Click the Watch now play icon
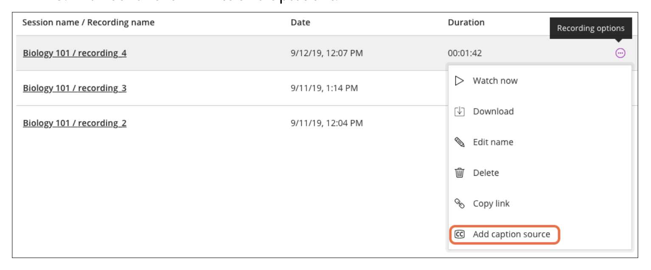The image size is (651, 270). pos(459,81)
